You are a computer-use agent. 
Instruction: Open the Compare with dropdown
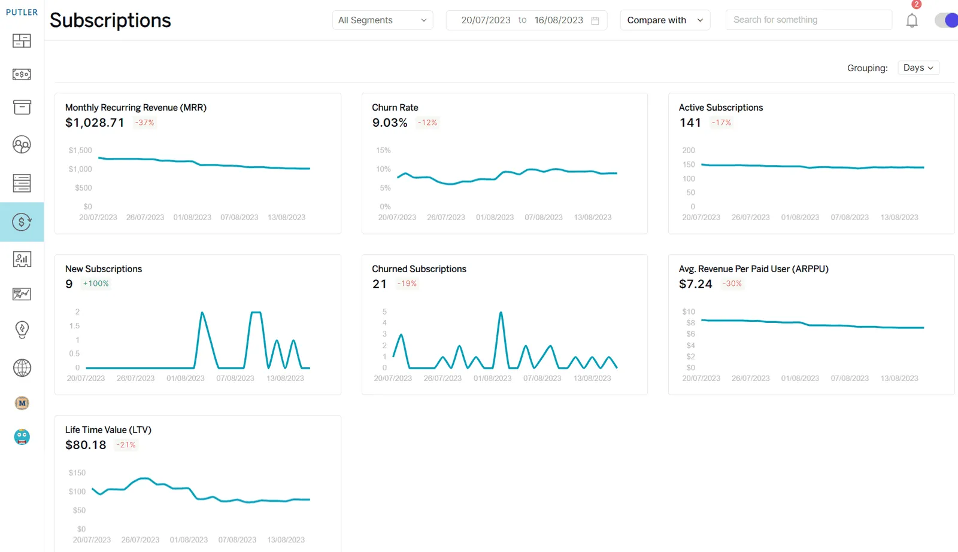pyautogui.click(x=665, y=20)
